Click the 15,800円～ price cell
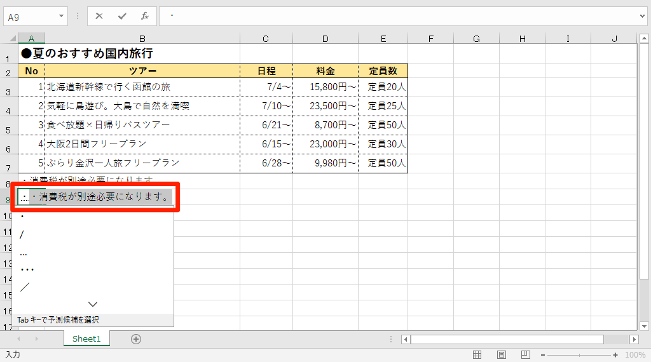Image resolution: width=651 pixels, height=362 pixels. 325,87
